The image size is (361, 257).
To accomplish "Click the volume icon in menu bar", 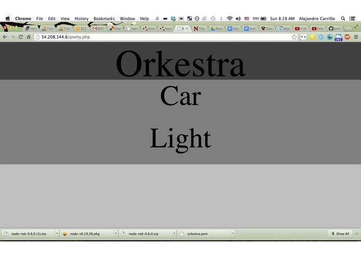I will 238,18.
